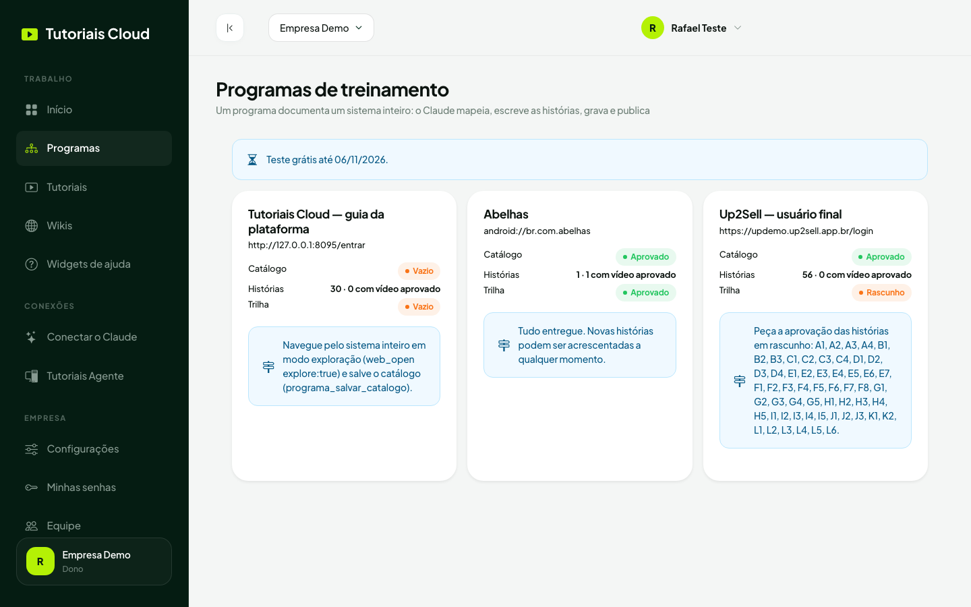
Task: Click Catálogo Vazio badge in first card
Action: [419, 271]
